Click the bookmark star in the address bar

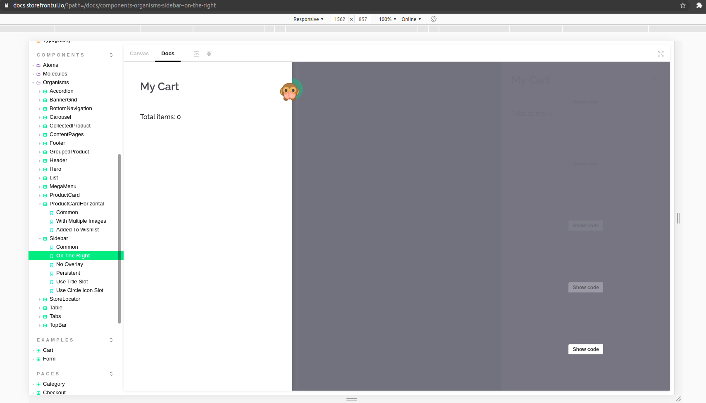click(683, 6)
